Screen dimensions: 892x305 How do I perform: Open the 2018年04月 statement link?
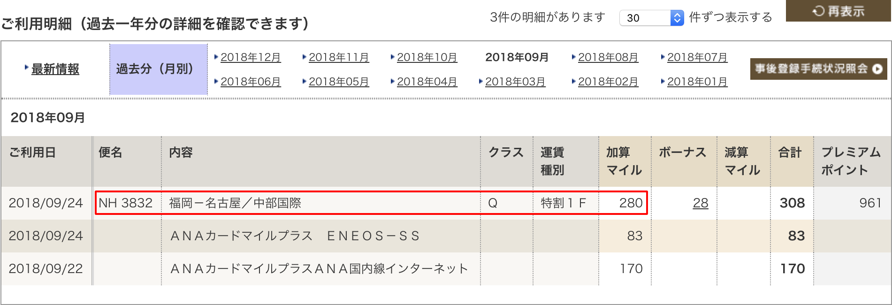[x=427, y=82]
